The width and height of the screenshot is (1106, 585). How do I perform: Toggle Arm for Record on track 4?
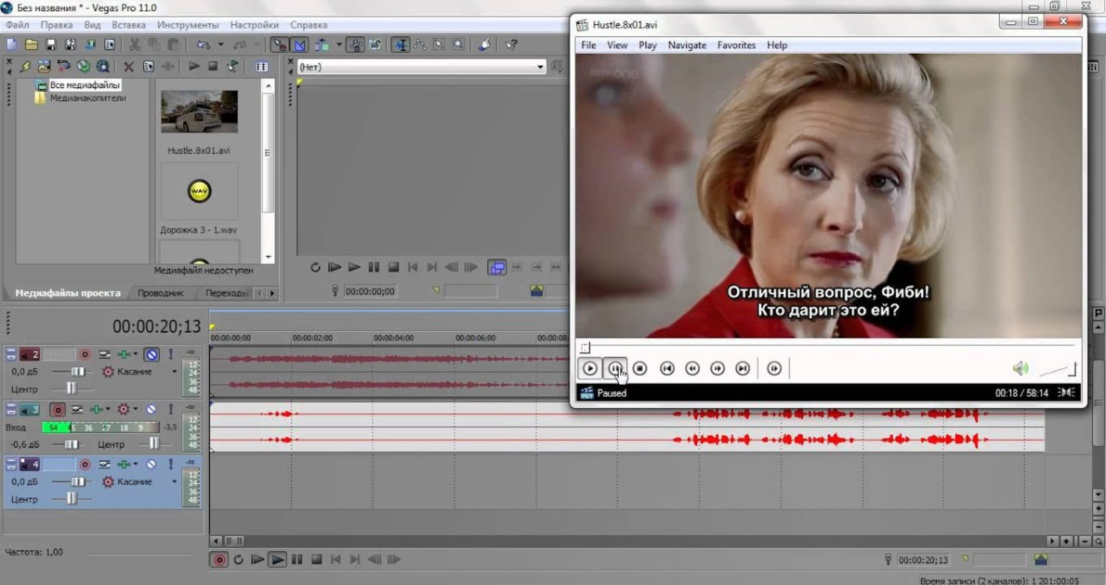tap(84, 464)
